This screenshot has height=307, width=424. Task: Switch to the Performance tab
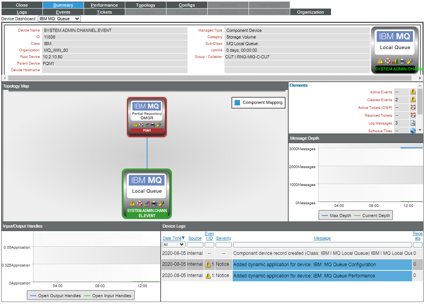tap(104, 5)
